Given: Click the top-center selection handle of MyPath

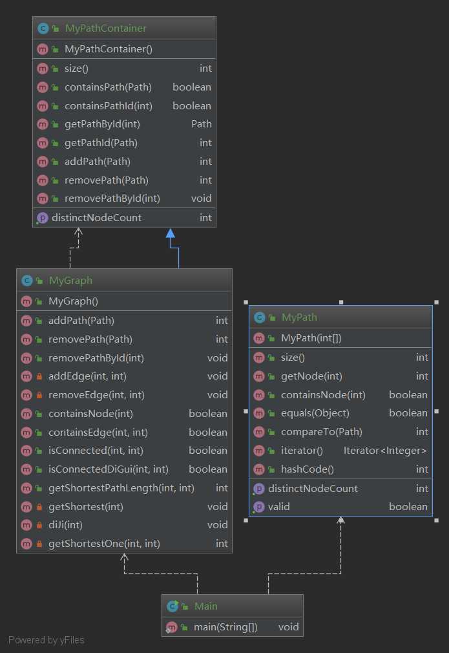Looking at the screenshot, I should (x=341, y=302).
